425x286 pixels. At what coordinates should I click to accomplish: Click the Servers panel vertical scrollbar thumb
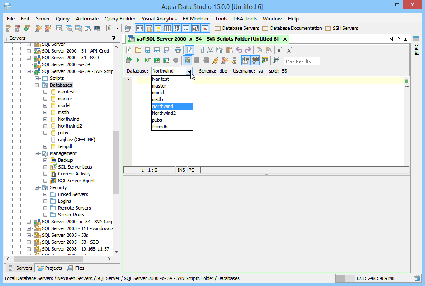(116, 163)
